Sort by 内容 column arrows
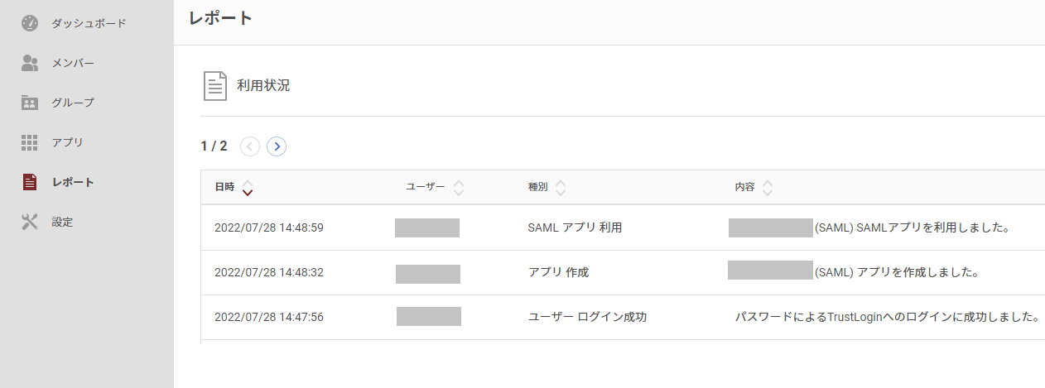The width and height of the screenshot is (1045, 388). pyautogui.click(x=768, y=188)
